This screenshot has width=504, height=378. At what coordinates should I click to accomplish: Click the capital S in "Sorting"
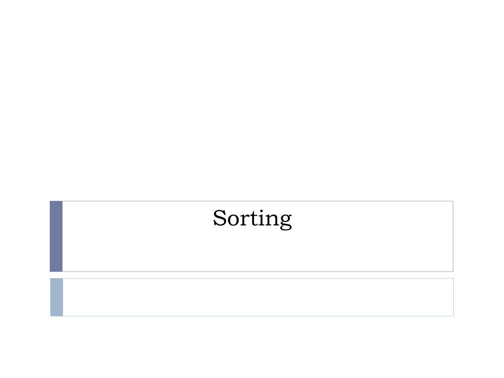(x=220, y=218)
